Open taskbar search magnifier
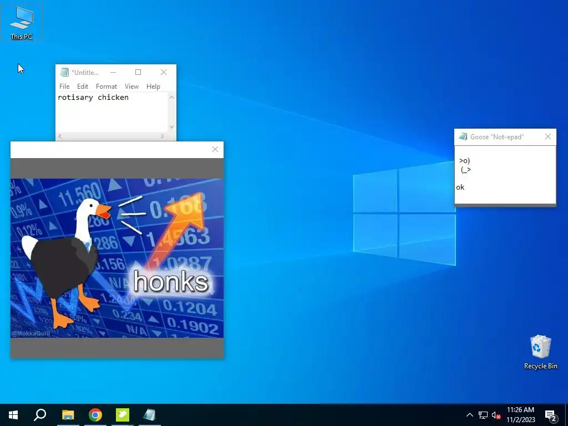Viewport: 568px width, 426px height. (x=40, y=415)
